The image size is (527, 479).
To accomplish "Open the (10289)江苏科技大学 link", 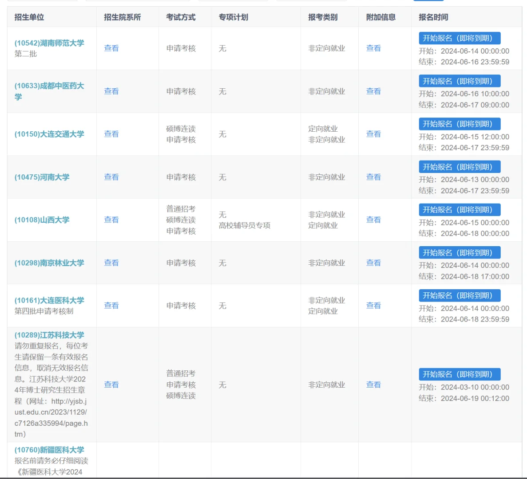I will point(49,335).
